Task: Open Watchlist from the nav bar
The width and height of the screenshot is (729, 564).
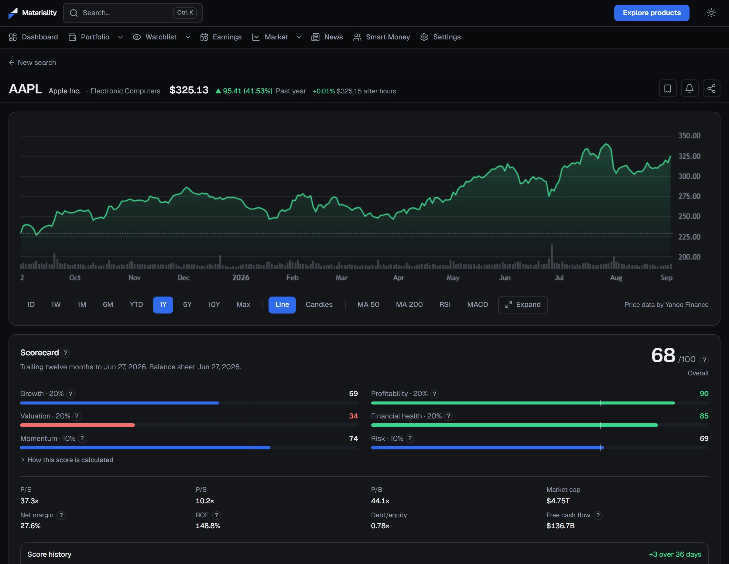Action: 155,37
